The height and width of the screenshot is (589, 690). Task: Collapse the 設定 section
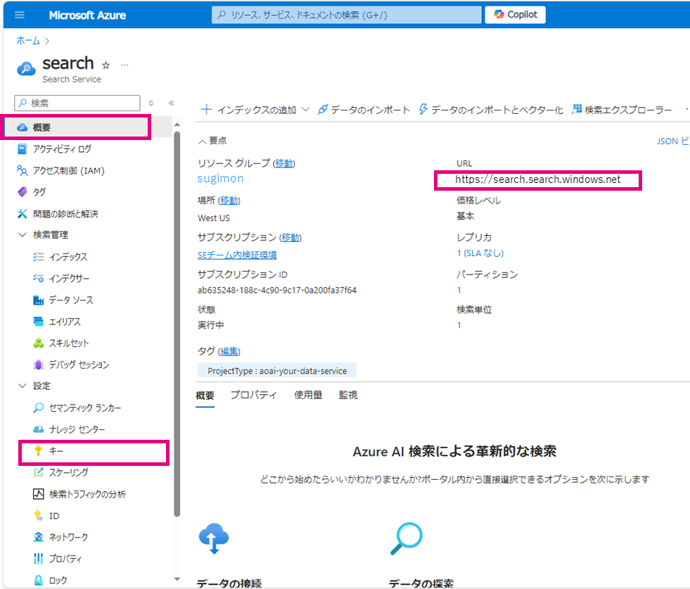coord(23,386)
